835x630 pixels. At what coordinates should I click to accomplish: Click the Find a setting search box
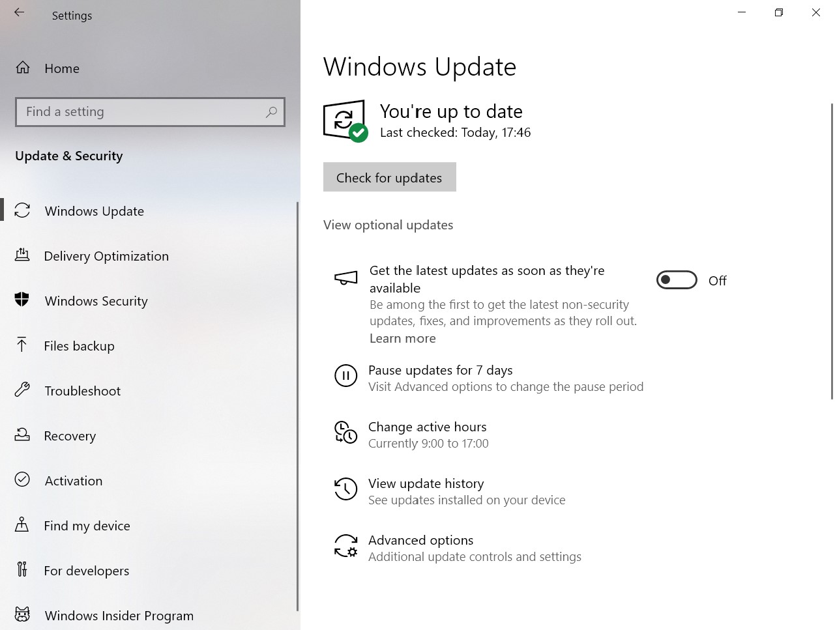tap(150, 112)
